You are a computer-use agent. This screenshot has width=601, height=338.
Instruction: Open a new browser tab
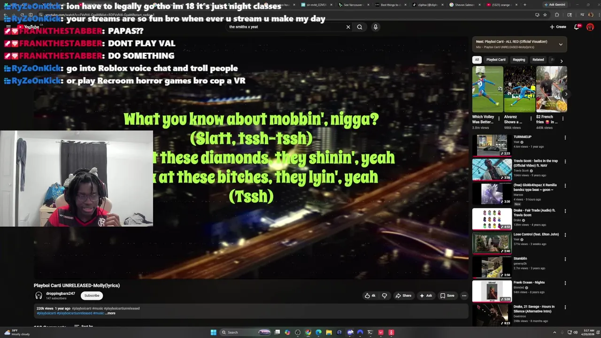coord(524,5)
